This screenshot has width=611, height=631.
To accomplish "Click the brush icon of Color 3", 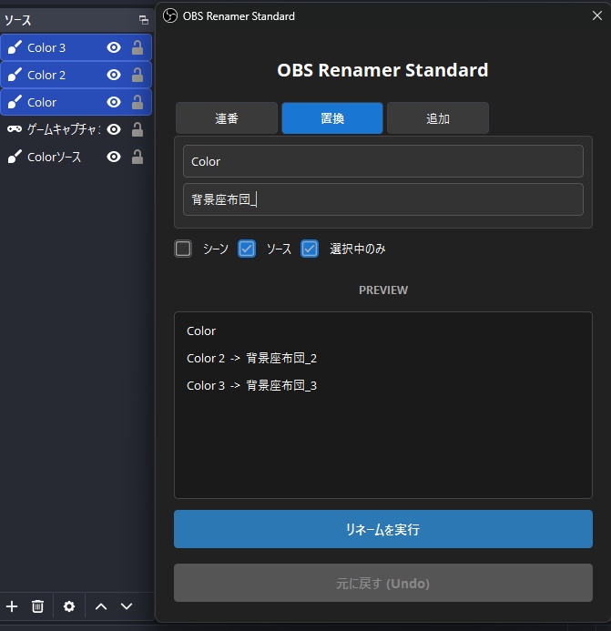I will click(15, 47).
